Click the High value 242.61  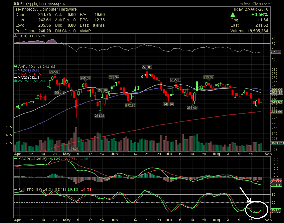(x=44, y=20)
